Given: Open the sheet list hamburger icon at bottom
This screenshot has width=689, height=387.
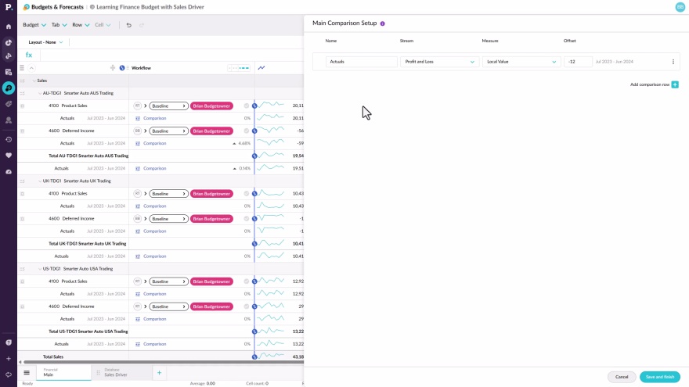Looking at the screenshot, I should [27, 372].
